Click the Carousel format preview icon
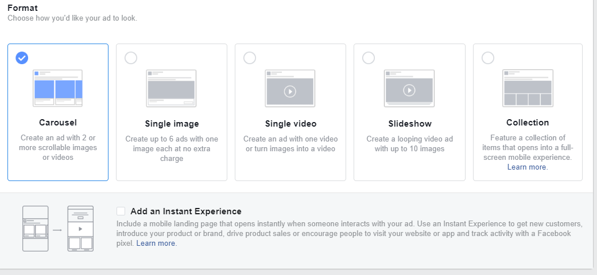 click(57, 88)
